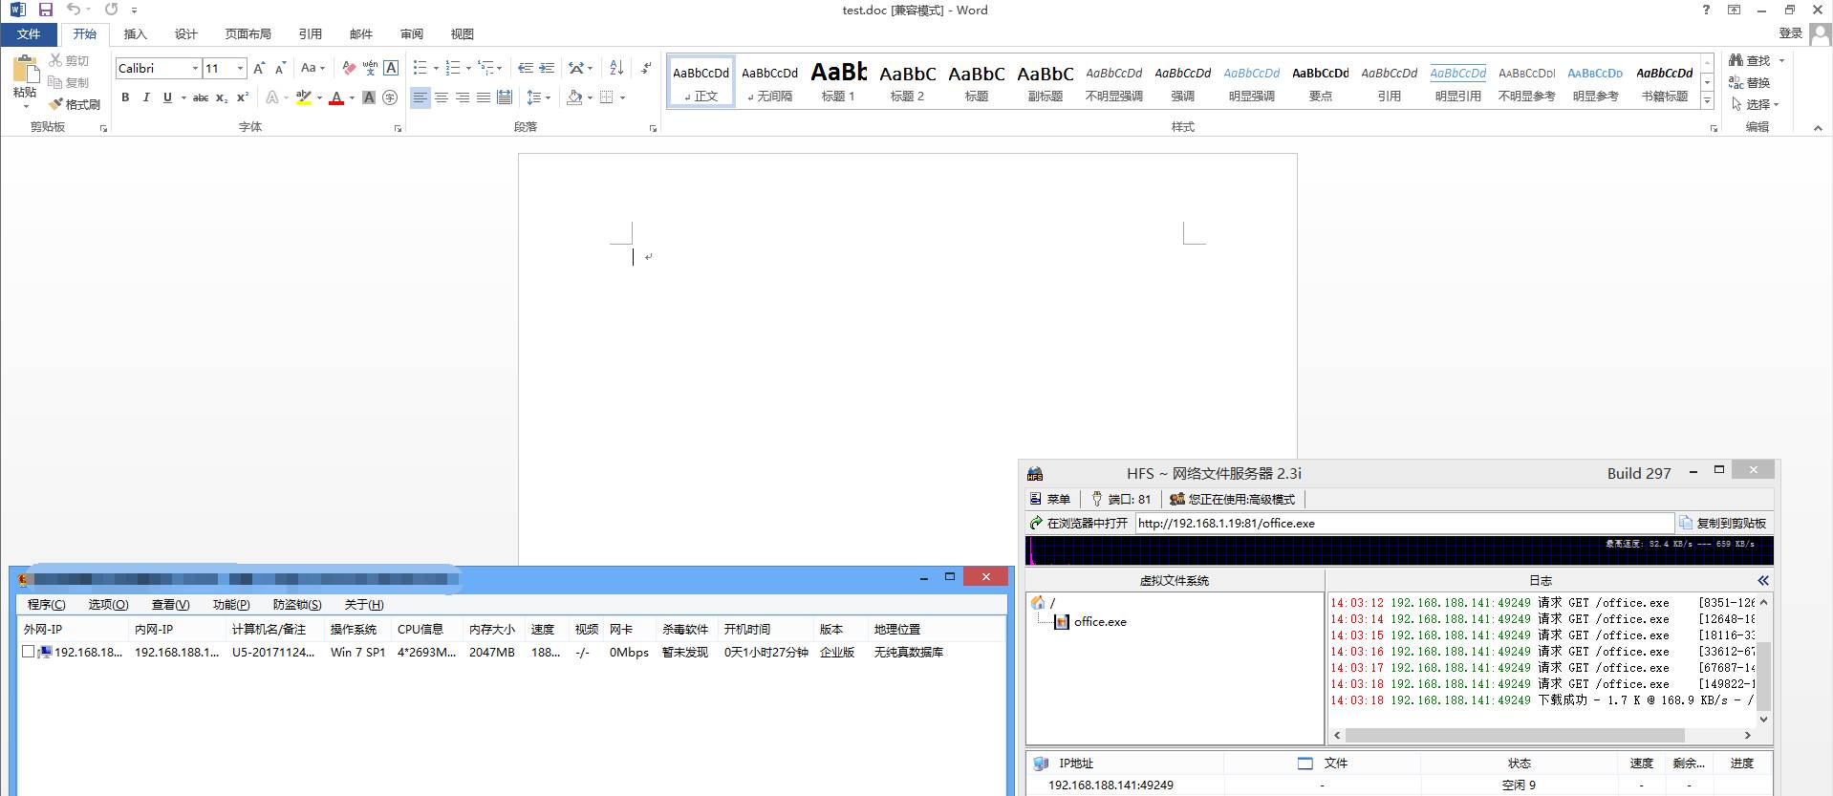This screenshot has height=796, width=1833.
Task: Open the phonetic guide (wén) tool
Action: (x=370, y=68)
